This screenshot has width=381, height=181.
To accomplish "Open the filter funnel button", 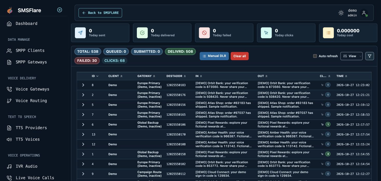I will click(x=370, y=56).
